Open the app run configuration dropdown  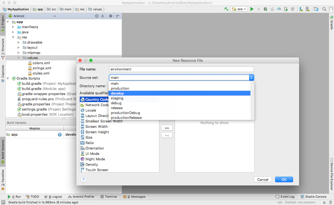tap(239, 9)
